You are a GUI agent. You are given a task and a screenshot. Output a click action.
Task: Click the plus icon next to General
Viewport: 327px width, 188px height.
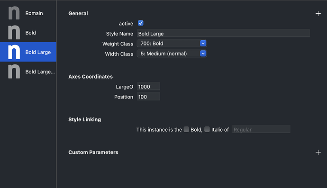tap(318, 14)
